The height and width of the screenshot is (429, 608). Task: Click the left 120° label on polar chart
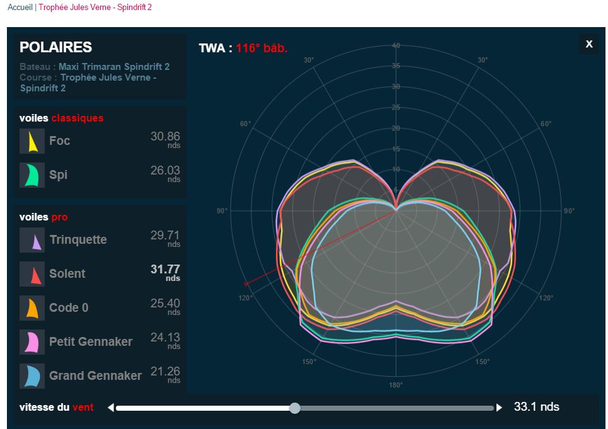[x=246, y=298]
